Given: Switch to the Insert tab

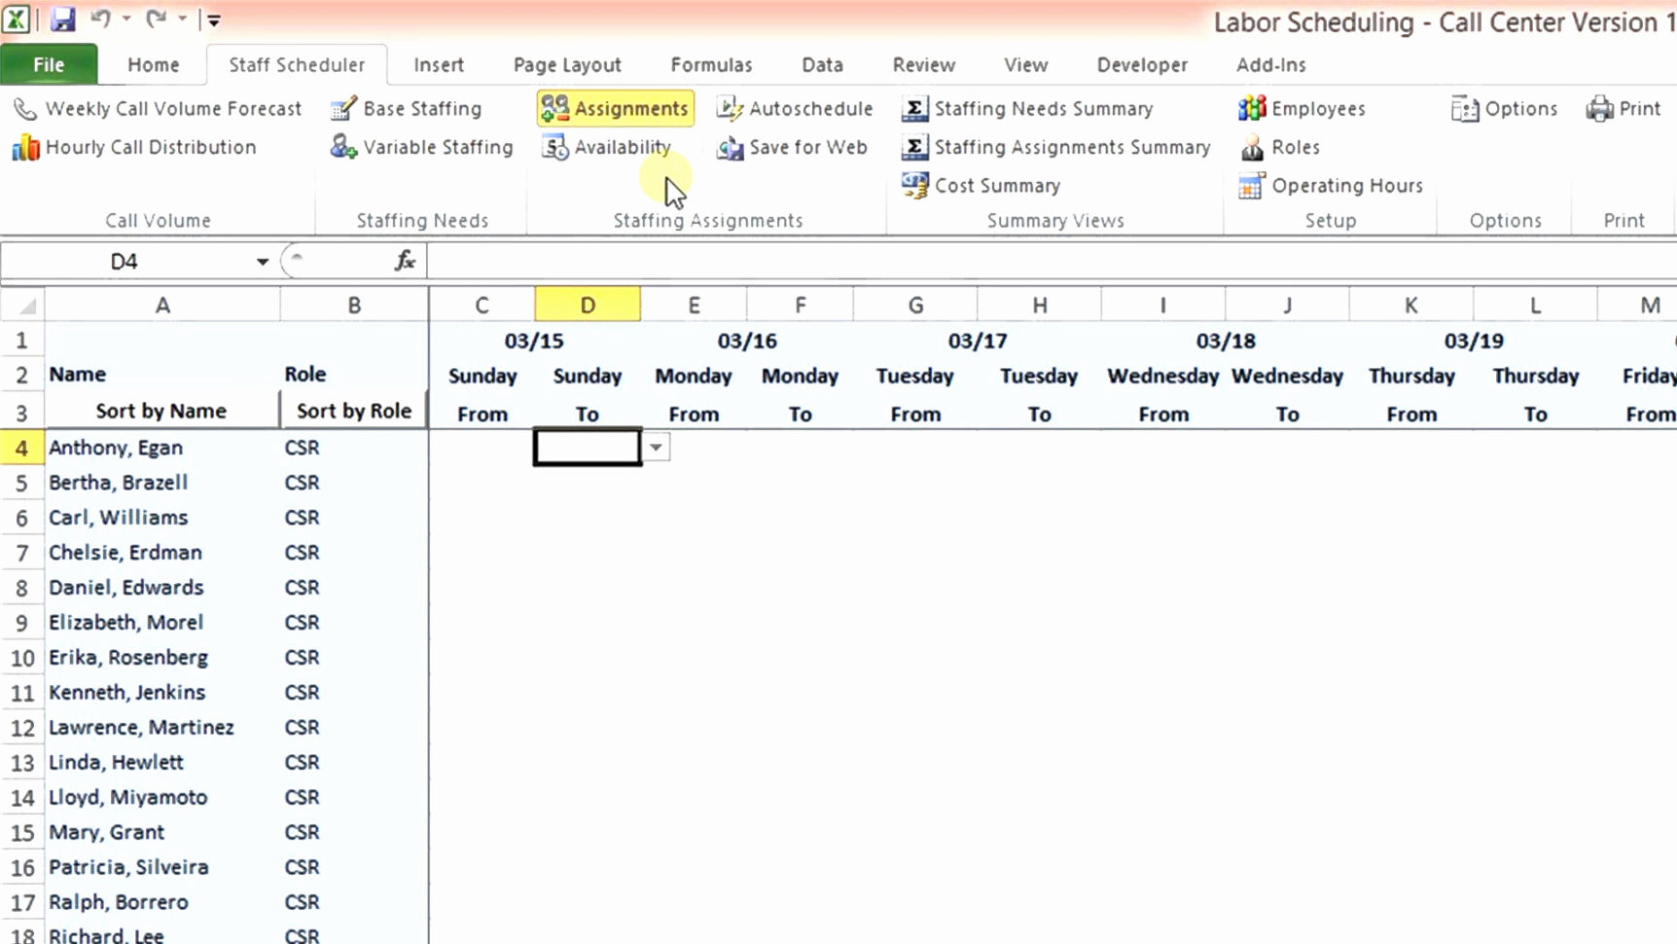Looking at the screenshot, I should pos(439,65).
